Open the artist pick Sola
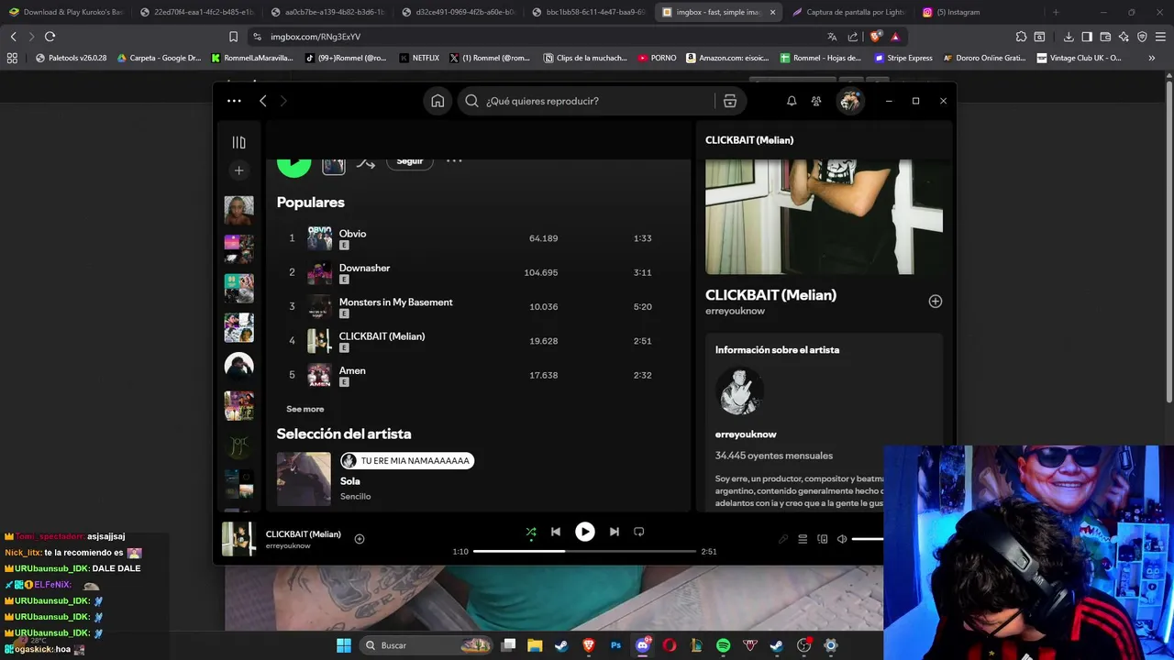 coord(350,481)
